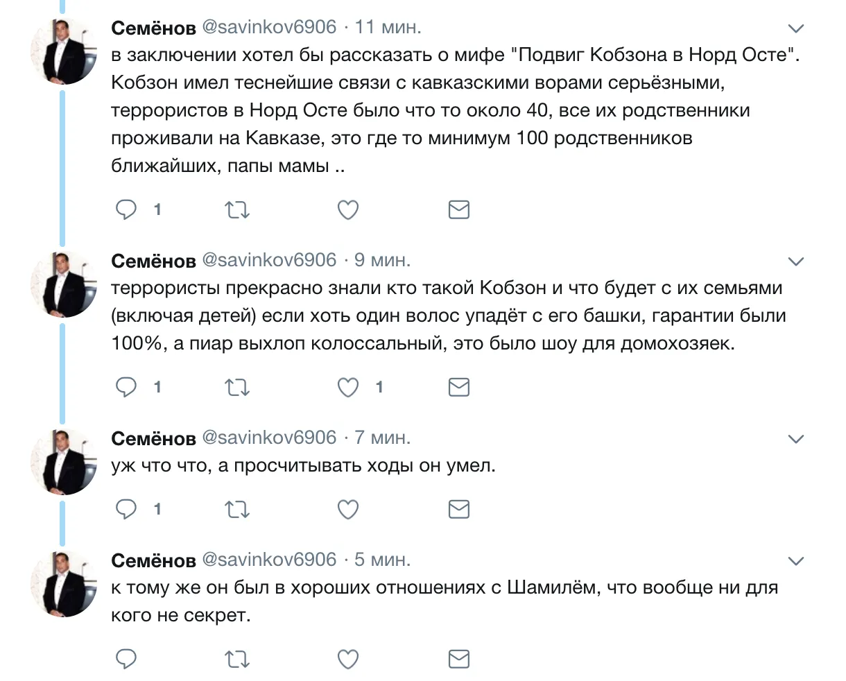Share the 9 мин. tweet by direct message
The width and height of the screenshot is (846, 681).
coord(459,387)
